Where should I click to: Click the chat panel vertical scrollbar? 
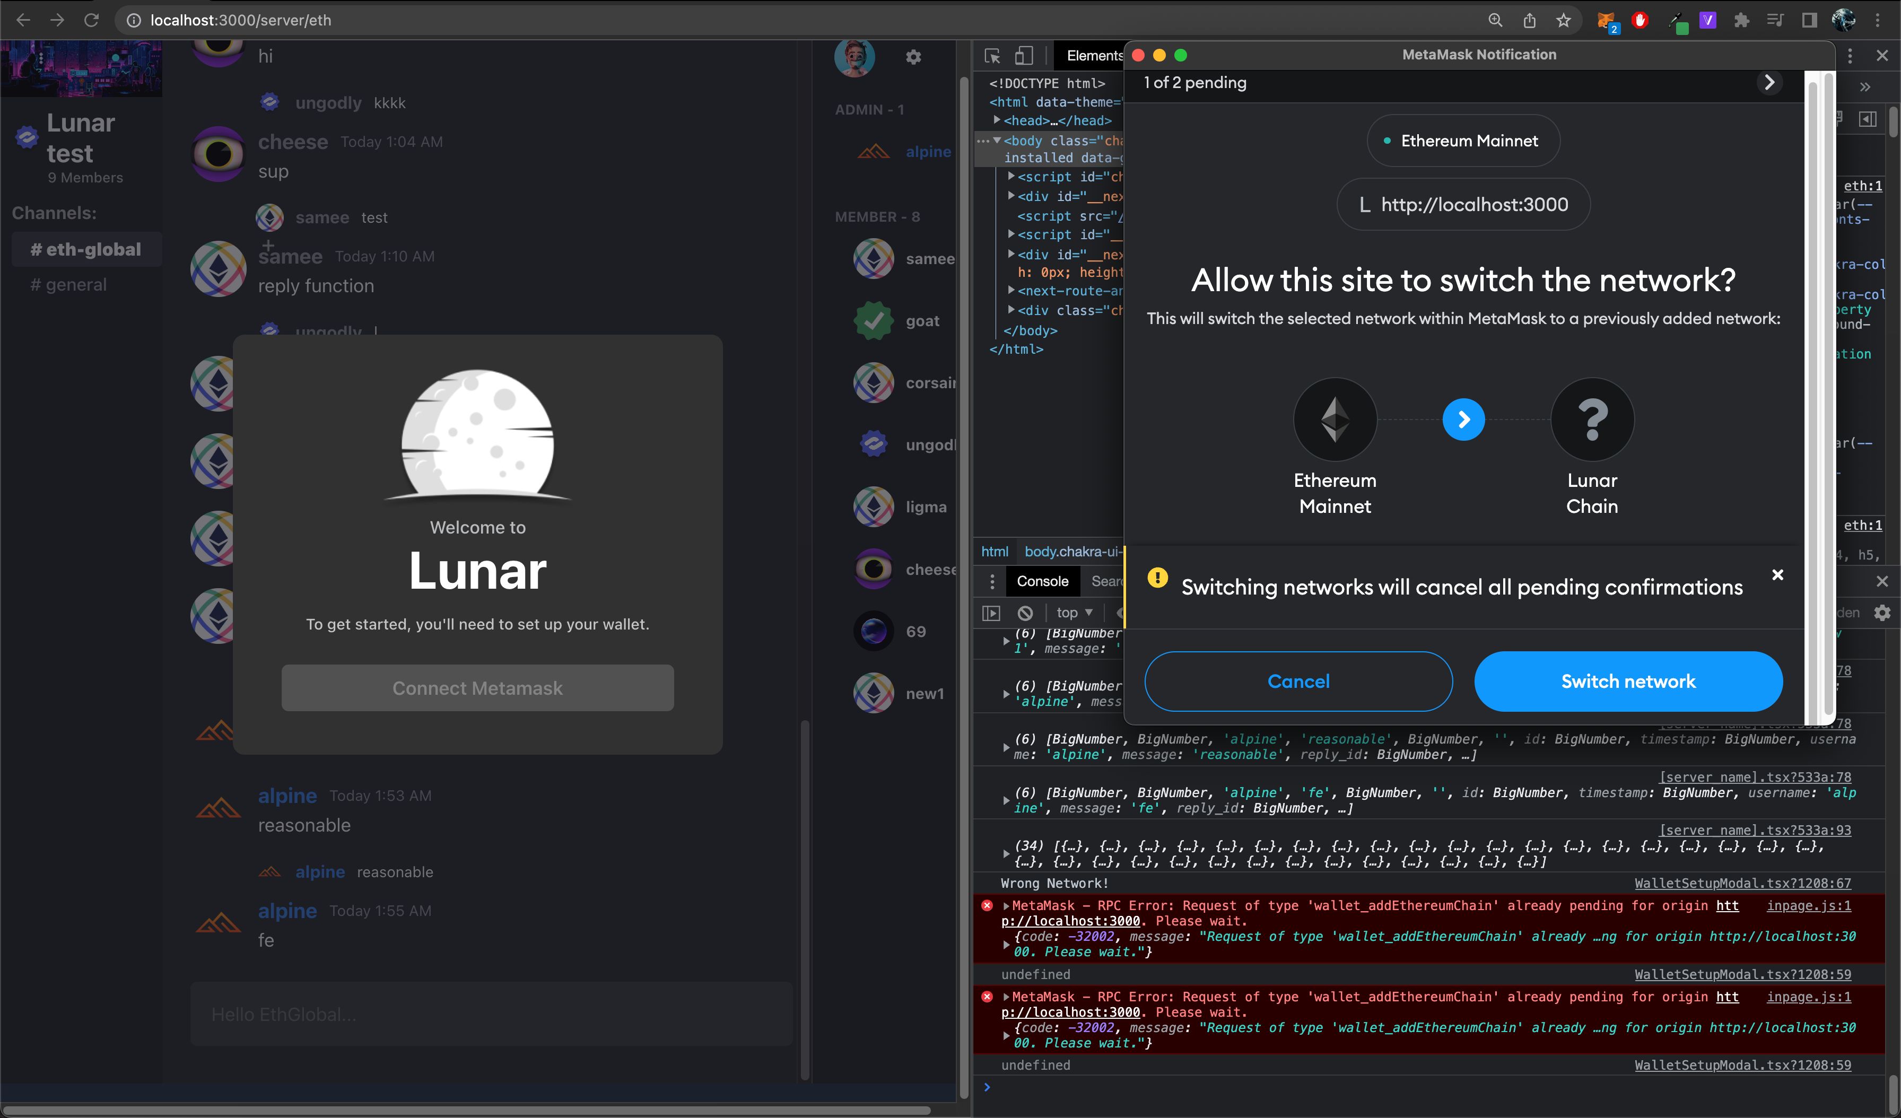tap(805, 899)
